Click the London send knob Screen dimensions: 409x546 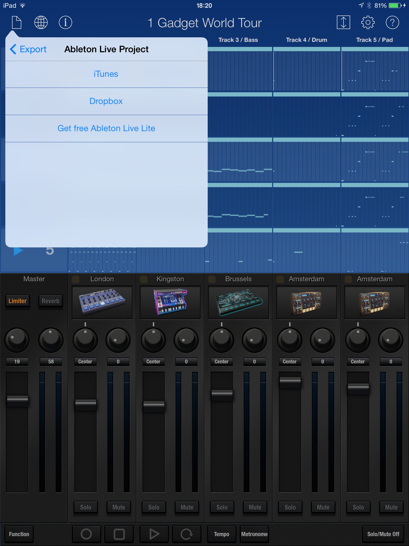(x=118, y=340)
